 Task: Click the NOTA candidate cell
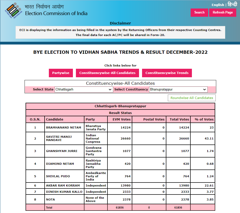tap(64, 199)
